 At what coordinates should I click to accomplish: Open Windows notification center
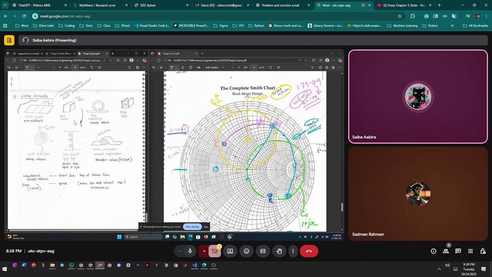(484, 269)
